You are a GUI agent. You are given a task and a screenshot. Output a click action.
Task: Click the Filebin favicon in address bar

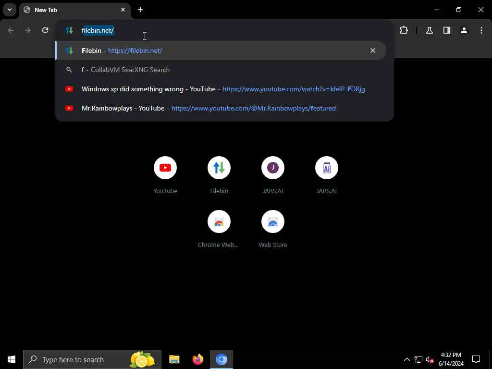pos(69,30)
